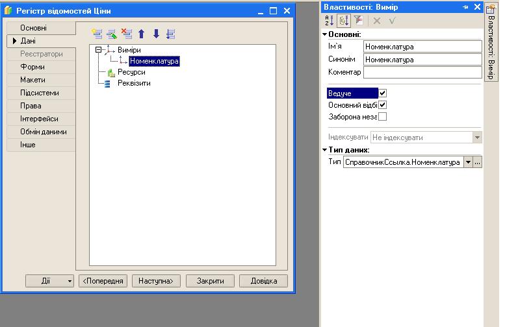Screen dimensions: 505x327
Task: Open the Обмін даними tab
Action: [41, 132]
